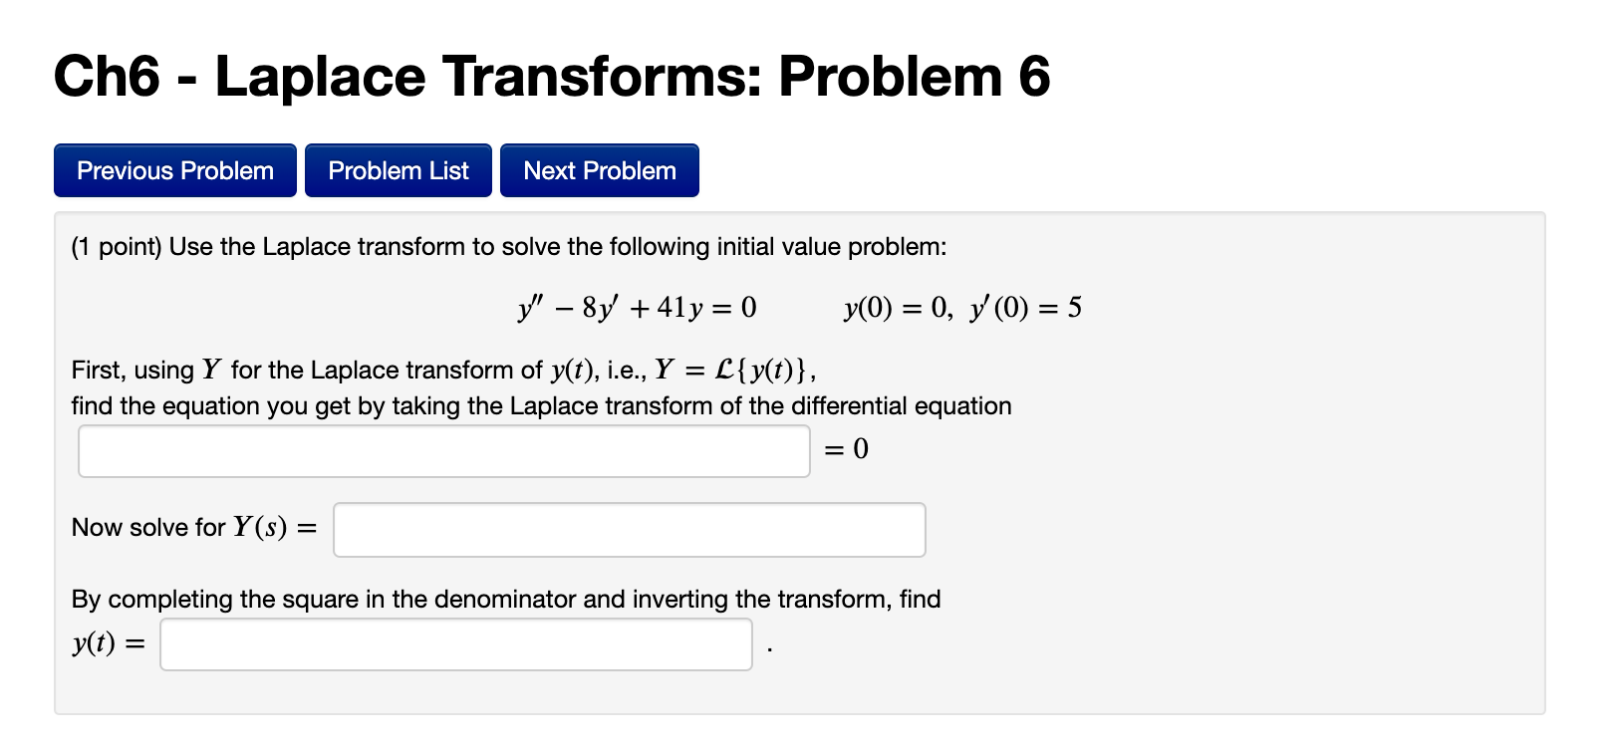Click the 'By completing the square' instruction line
This screenshot has height=755, width=1616.
tap(506, 599)
